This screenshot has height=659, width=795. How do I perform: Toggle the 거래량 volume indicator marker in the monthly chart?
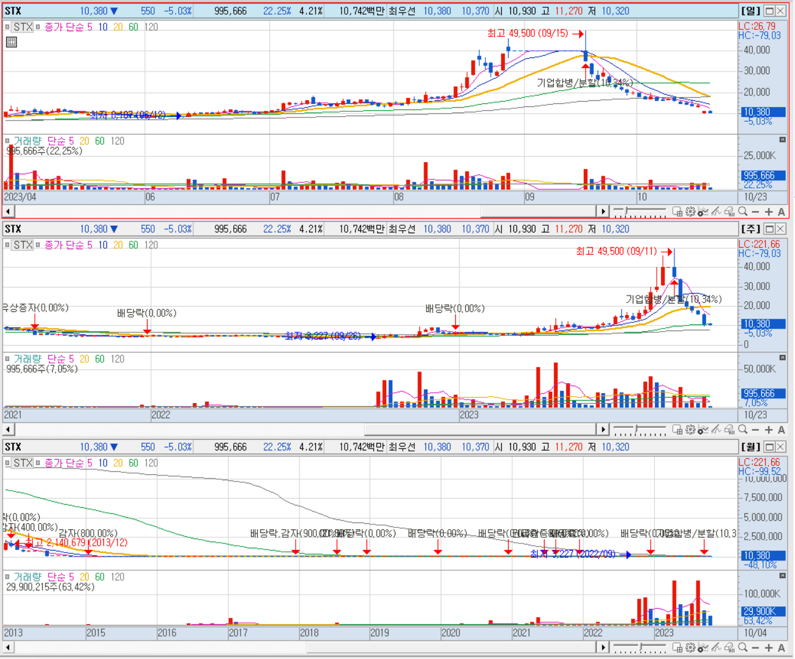(8, 576)
